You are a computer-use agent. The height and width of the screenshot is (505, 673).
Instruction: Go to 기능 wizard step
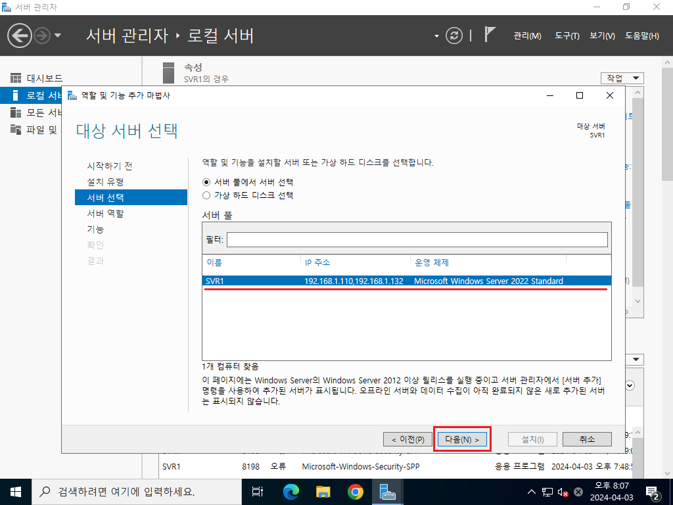coord(95,229)
